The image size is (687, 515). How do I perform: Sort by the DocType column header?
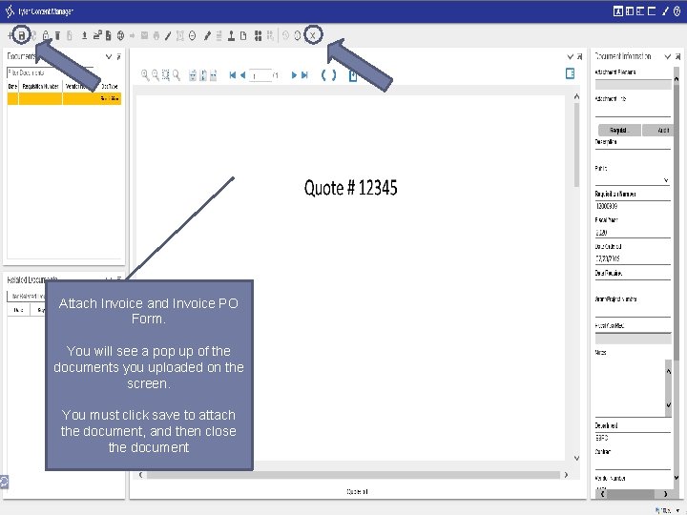[x=110, y=86]
